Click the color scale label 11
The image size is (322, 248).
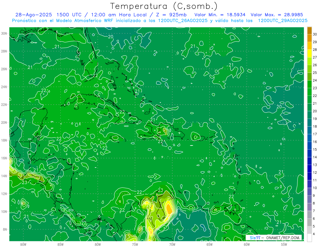[315, 180]
